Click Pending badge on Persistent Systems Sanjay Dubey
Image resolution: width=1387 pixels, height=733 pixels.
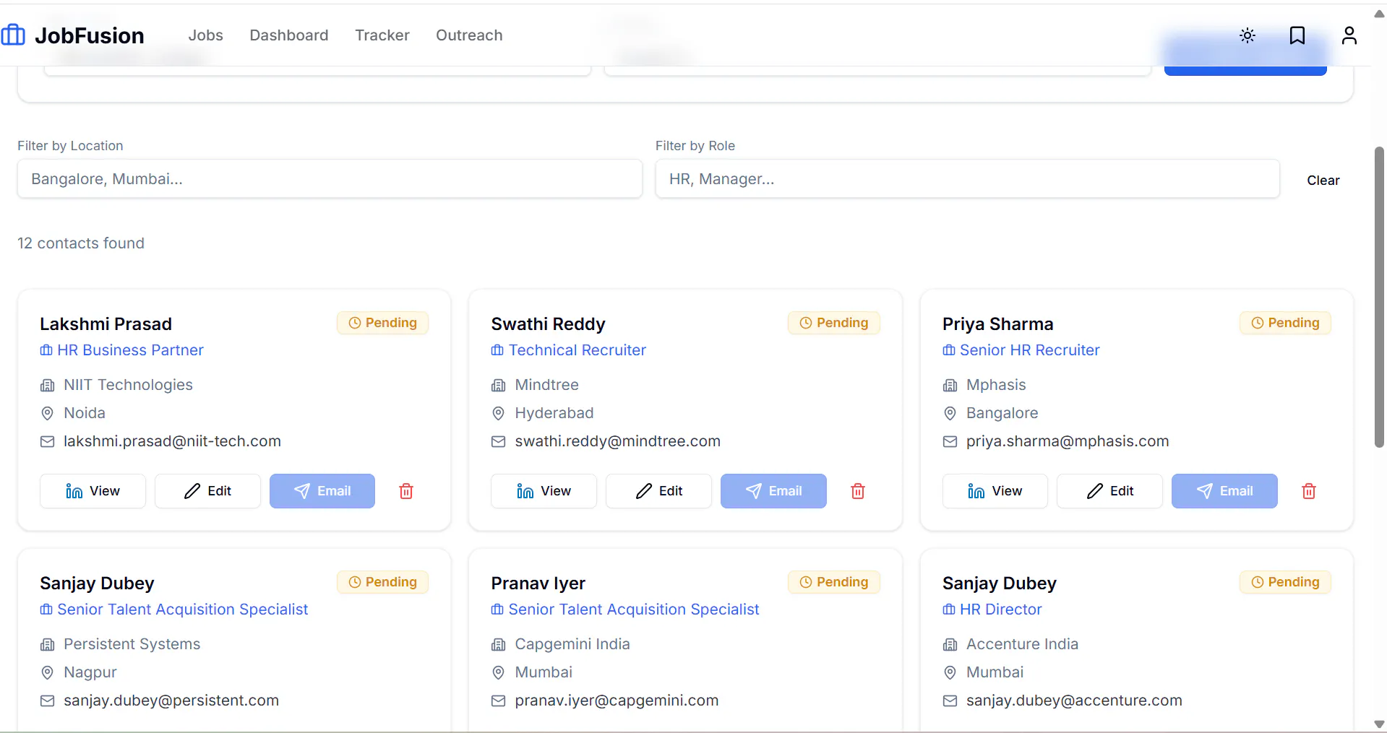pos(382,582)
